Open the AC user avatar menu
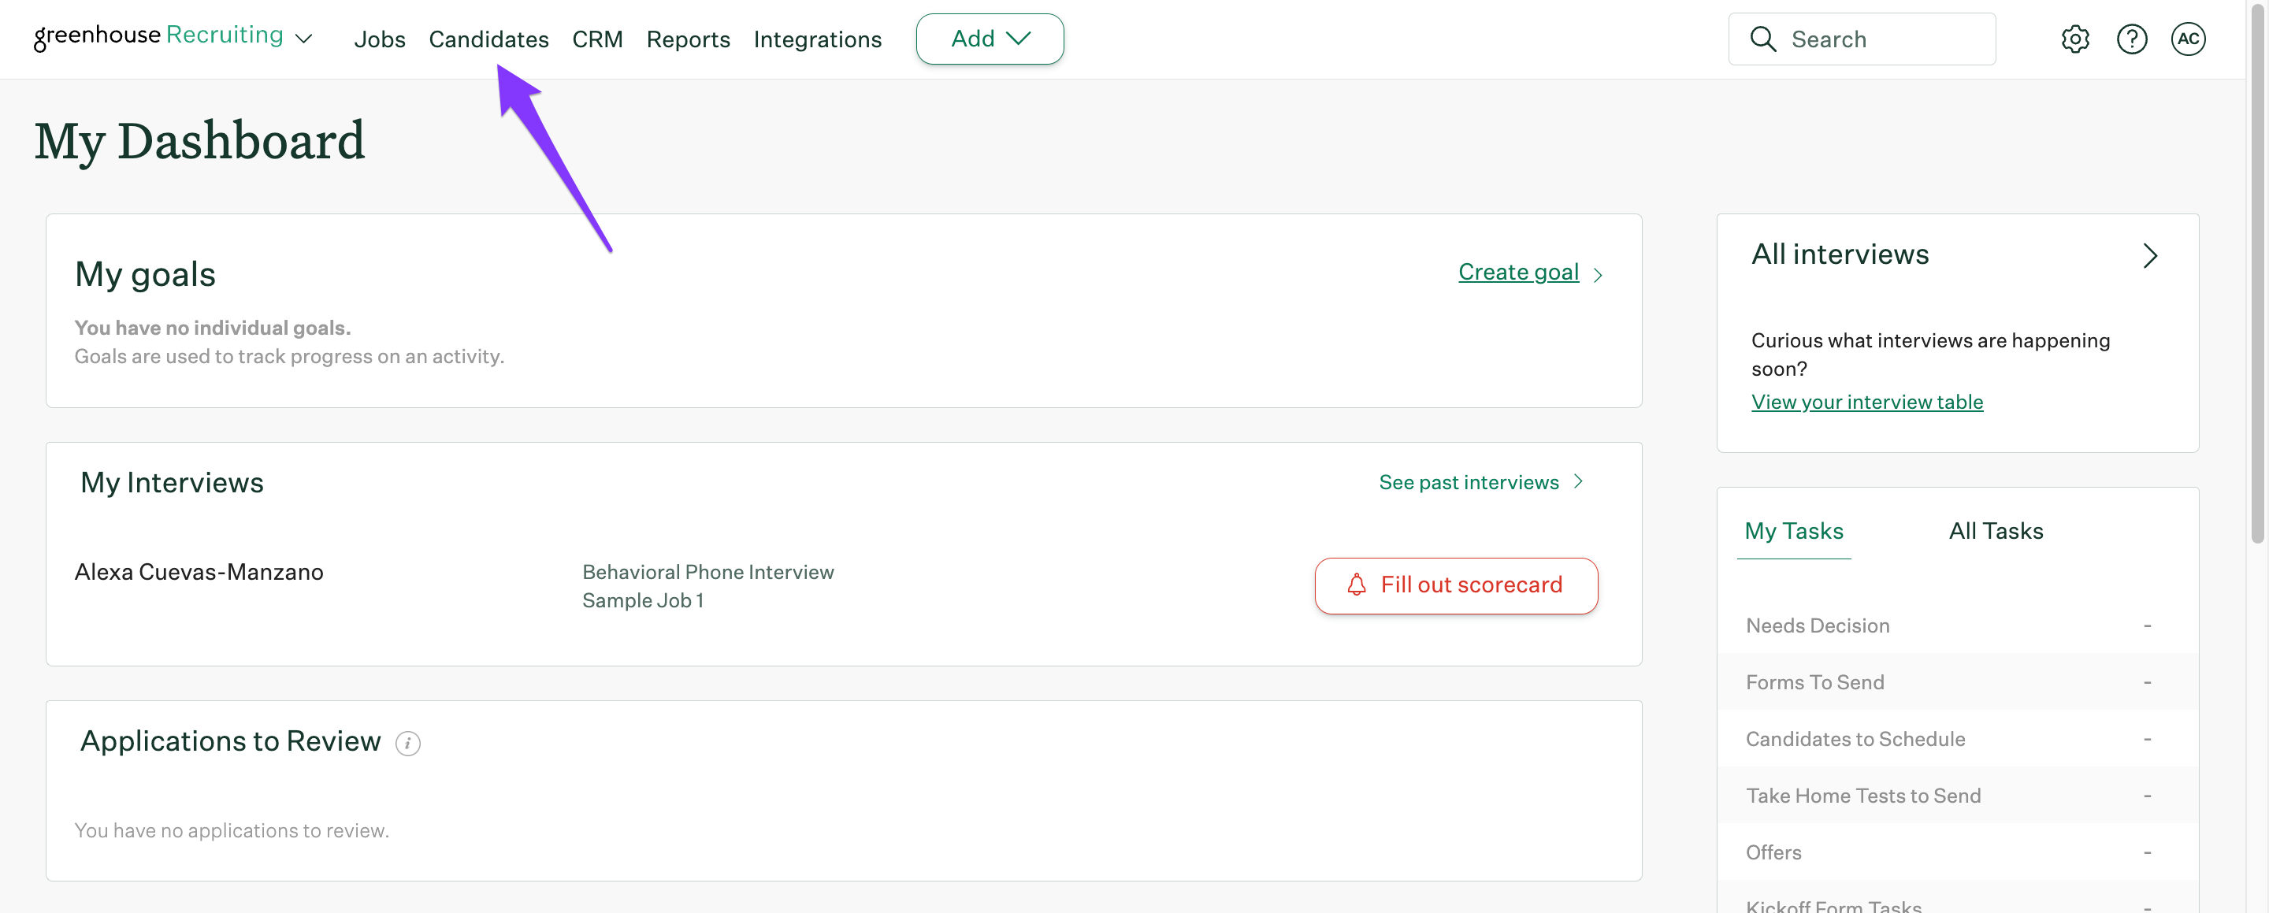The height and width of the screenshot is (913, 2269). pos(2187,39)
